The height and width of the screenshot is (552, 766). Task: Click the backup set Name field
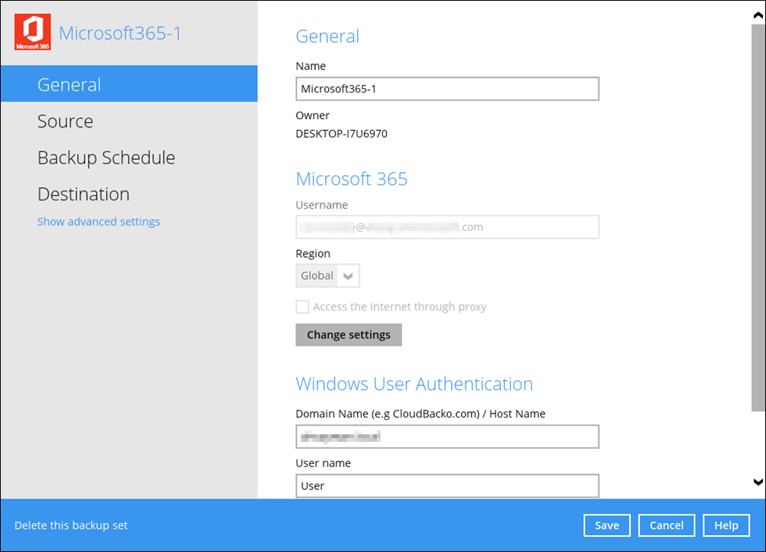(446, 89)
